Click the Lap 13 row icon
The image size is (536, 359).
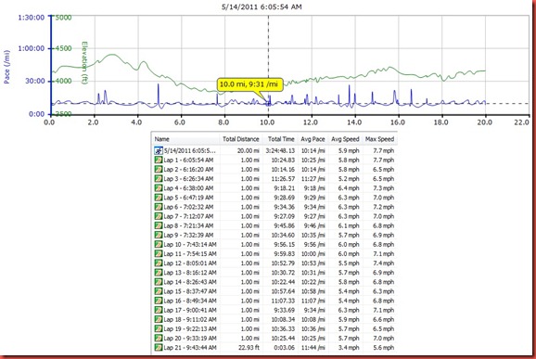pos(159,273)
